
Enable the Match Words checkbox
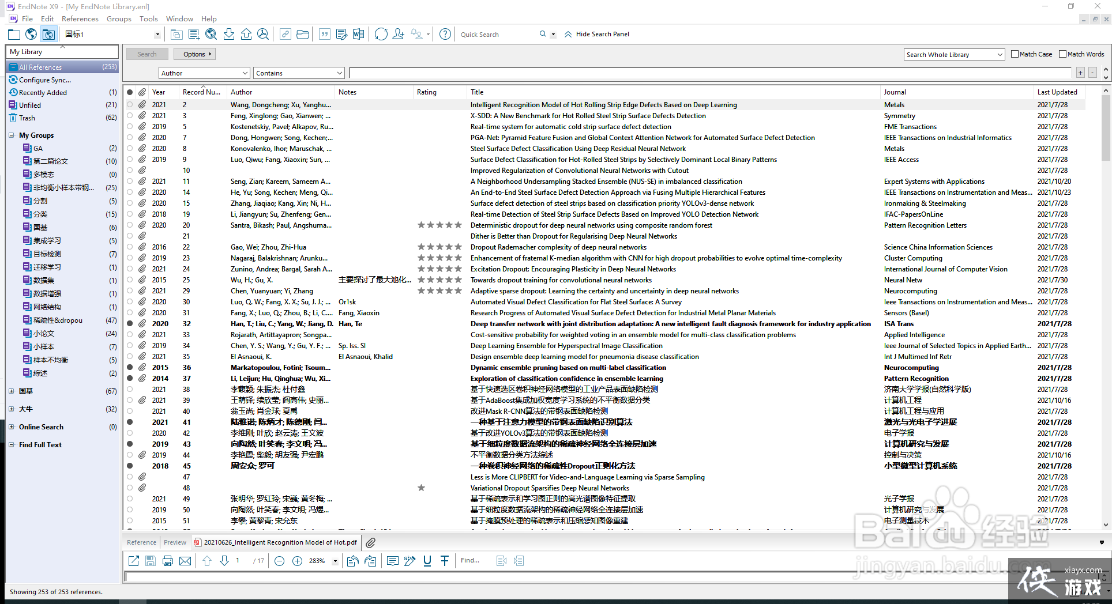click(x=1063, y=54)
